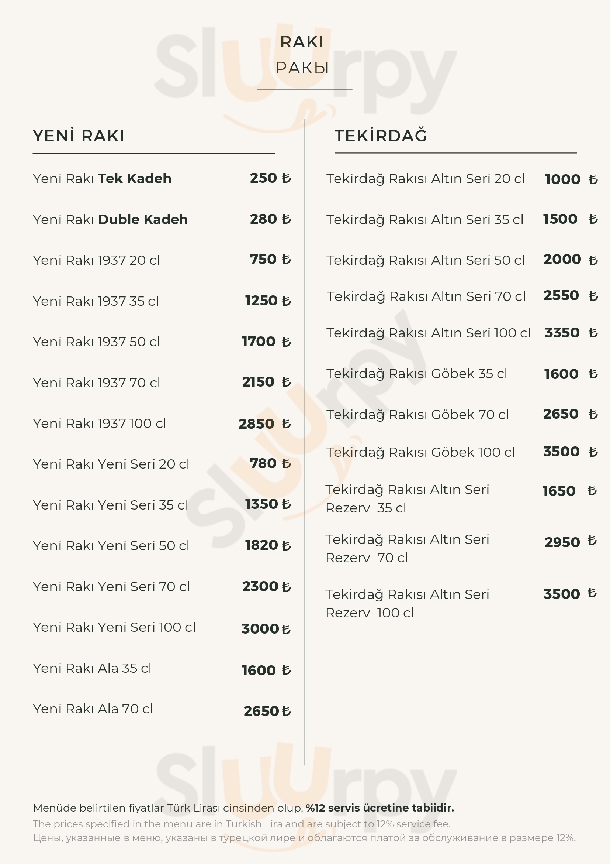This screenshot has height=864, width=610.
Task: Pick Yeni Rakı Yeni Seri 35 cl
Action: 111,505
